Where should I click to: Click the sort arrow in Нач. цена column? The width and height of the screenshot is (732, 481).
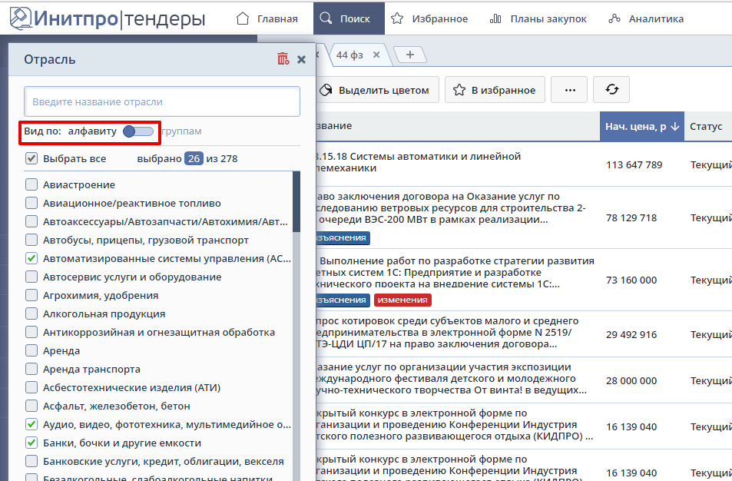(674, 126)
